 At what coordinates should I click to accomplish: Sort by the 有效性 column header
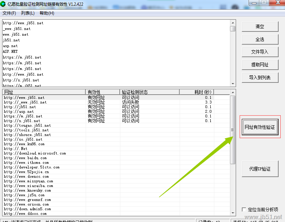[x=103, y=92]
